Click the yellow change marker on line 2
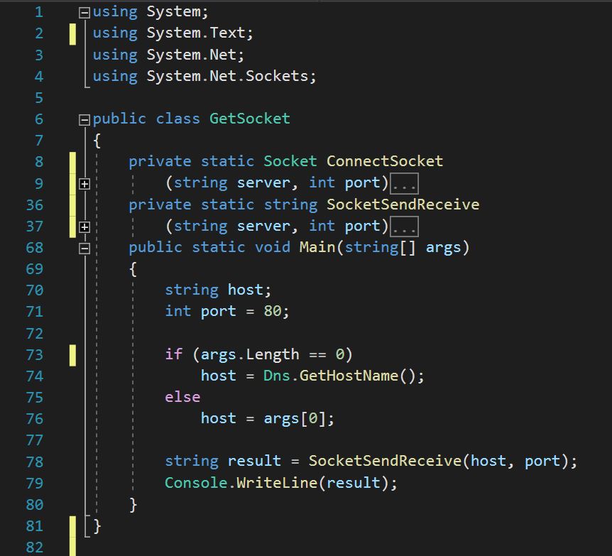Image resolution: width=612 pixels, height=556 pixels. point(72,33)
